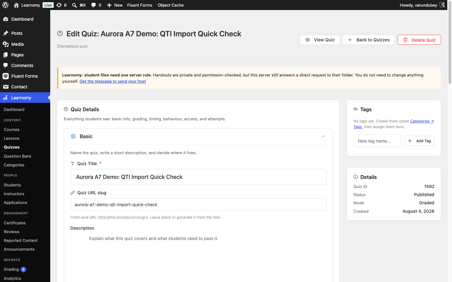
Task: Focus the Quiz URL slug field
Action: [198, 205]
